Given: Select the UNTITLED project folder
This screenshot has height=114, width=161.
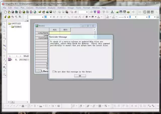Looking at the screenshot, I should click(16, 24).
